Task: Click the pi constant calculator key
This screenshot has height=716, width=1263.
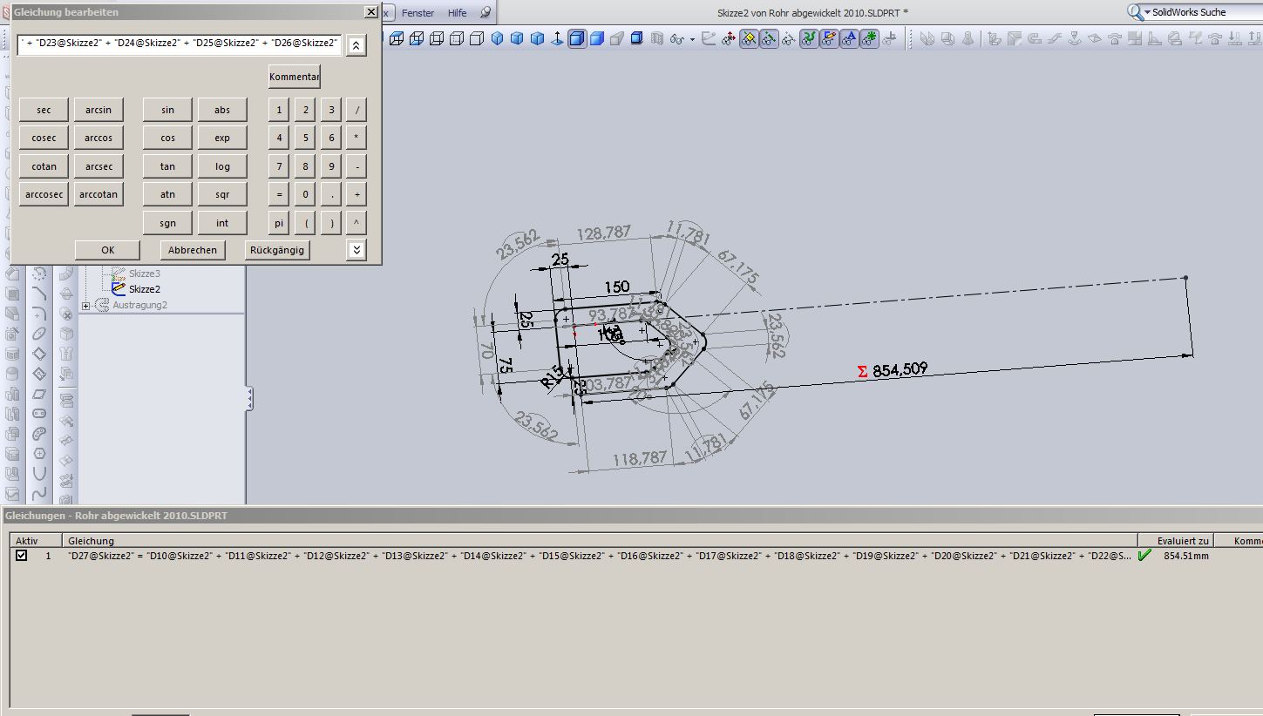Action: click(279, 223)
